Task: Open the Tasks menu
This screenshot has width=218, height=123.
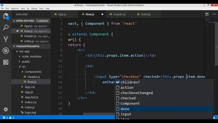Action: (x=41, y=9)
